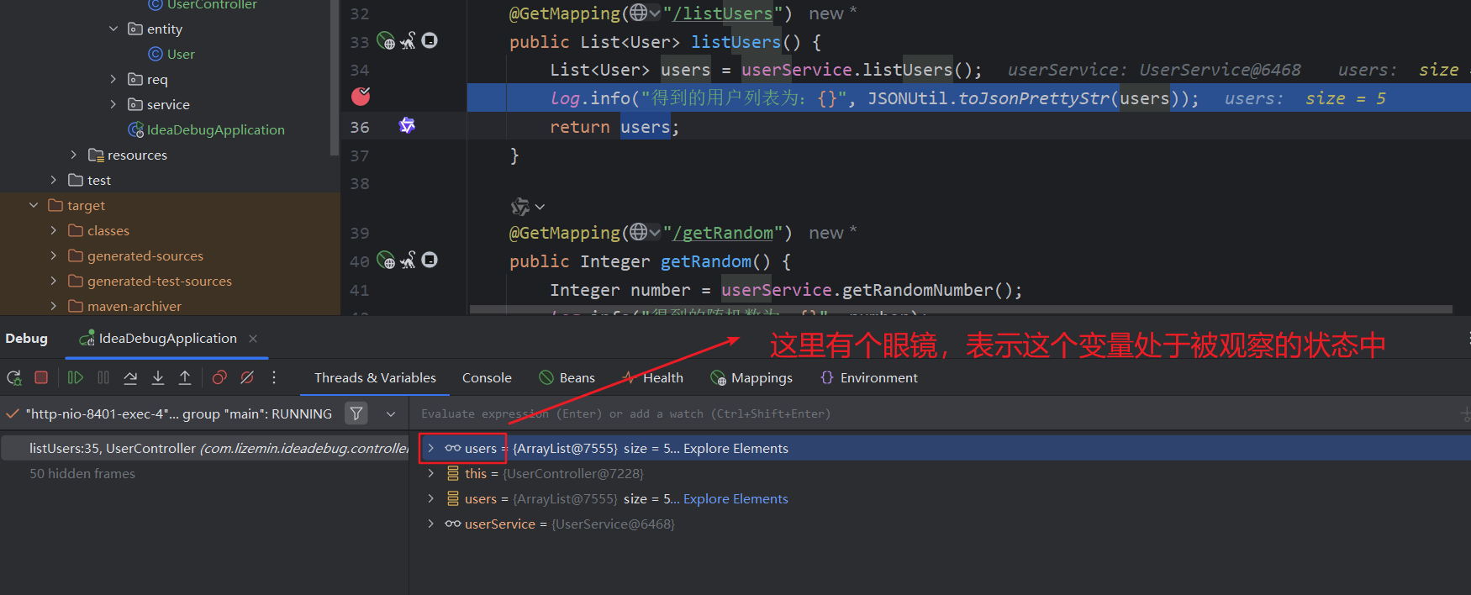Image resolution: width=1471 pixels, height=595 pixels.
Task: Stop the running debug session
Action: pos(41,378)
